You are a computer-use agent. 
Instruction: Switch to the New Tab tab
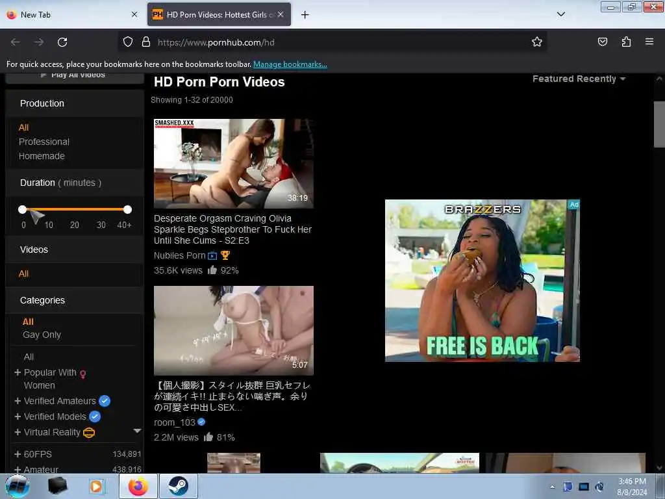(71, 14)
